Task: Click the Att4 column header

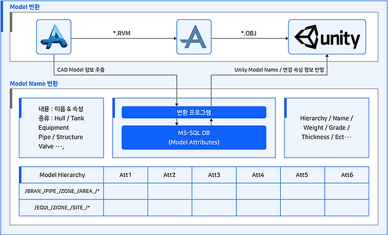Action: point(258,175)
